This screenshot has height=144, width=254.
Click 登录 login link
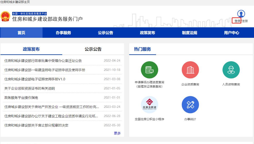(x=237, y=21)
